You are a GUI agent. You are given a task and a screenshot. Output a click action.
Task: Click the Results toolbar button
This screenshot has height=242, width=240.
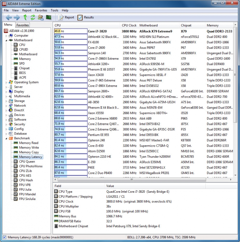pyautogui.click(x=86, y=18)
